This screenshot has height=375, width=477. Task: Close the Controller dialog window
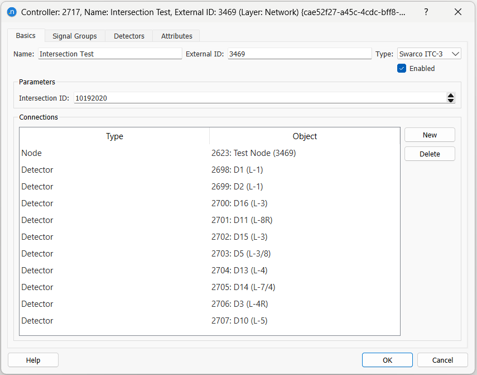(458, 12)
